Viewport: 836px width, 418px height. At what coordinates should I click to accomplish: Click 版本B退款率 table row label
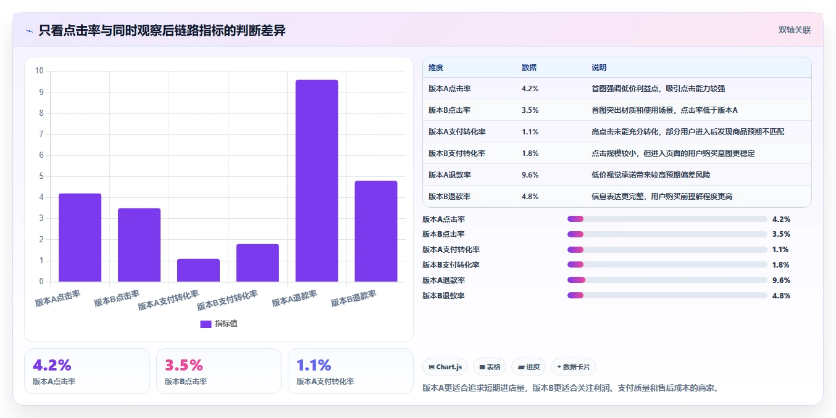click(449, 197)
